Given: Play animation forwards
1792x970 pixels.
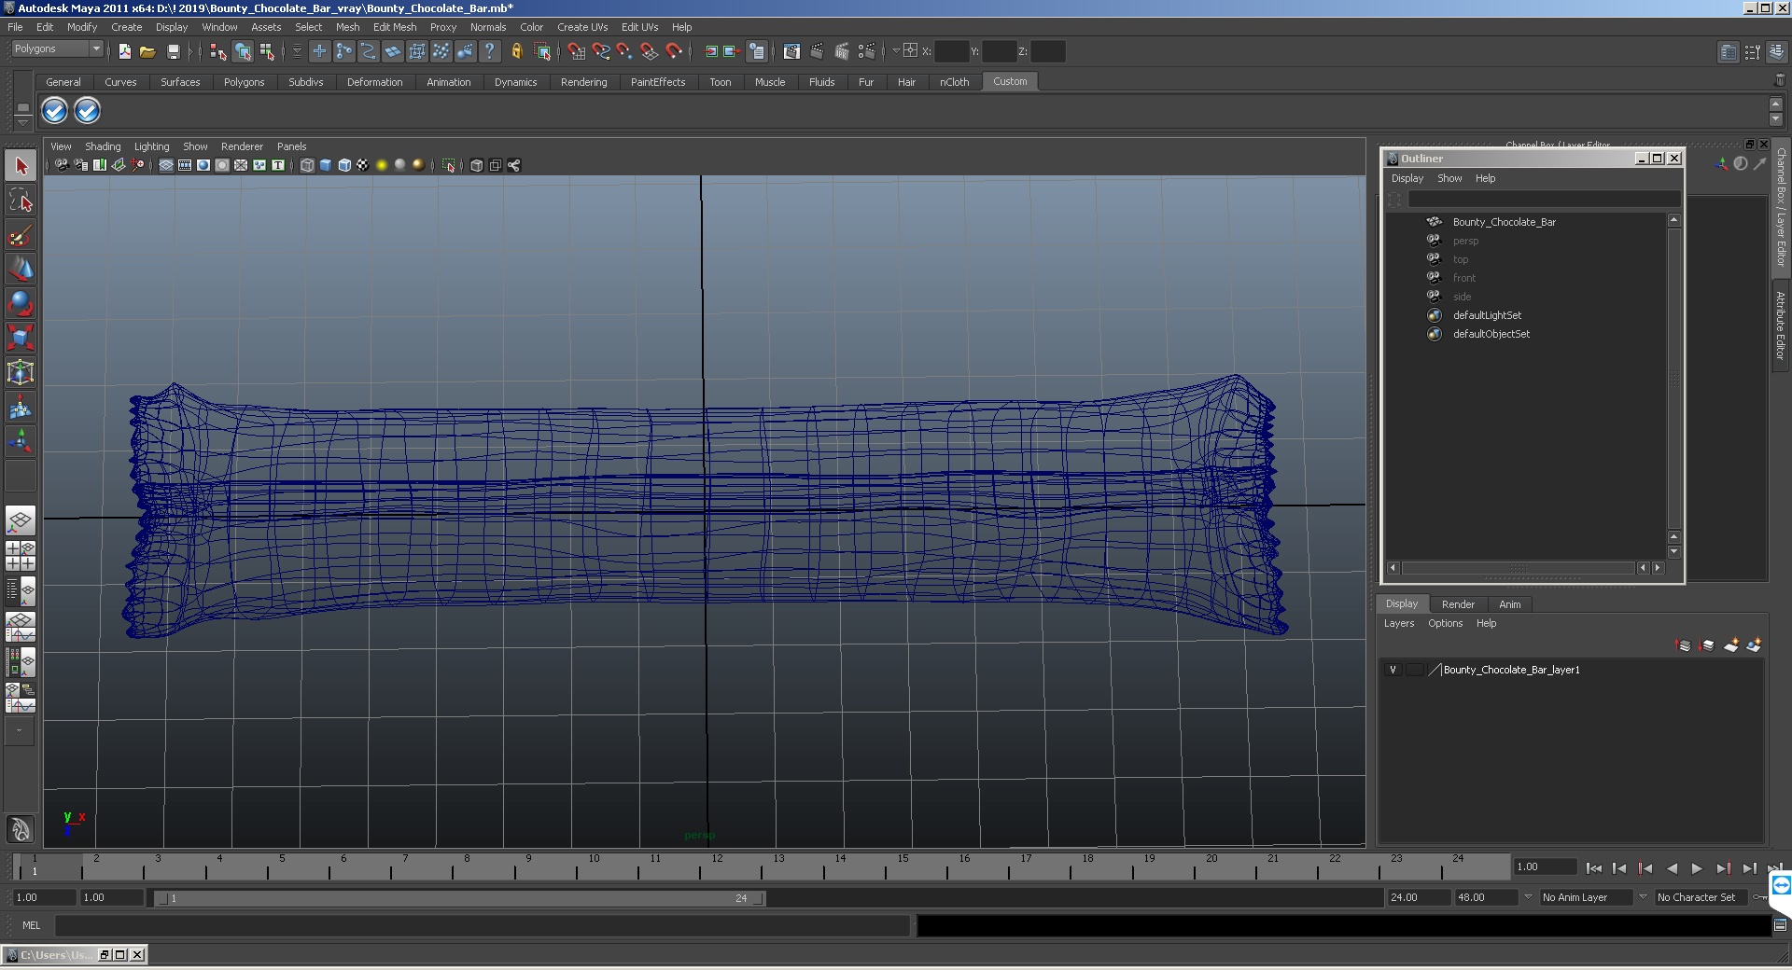Looking at the screenshot, I should (1697, 868).
